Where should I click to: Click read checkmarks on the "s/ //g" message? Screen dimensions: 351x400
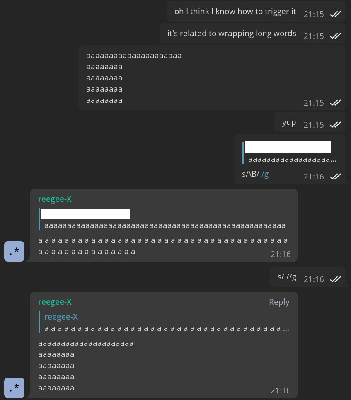(x=335, y=279)
